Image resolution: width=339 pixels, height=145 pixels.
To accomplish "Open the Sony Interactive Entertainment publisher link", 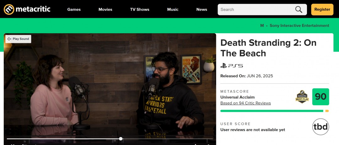I will coord(299,26).
